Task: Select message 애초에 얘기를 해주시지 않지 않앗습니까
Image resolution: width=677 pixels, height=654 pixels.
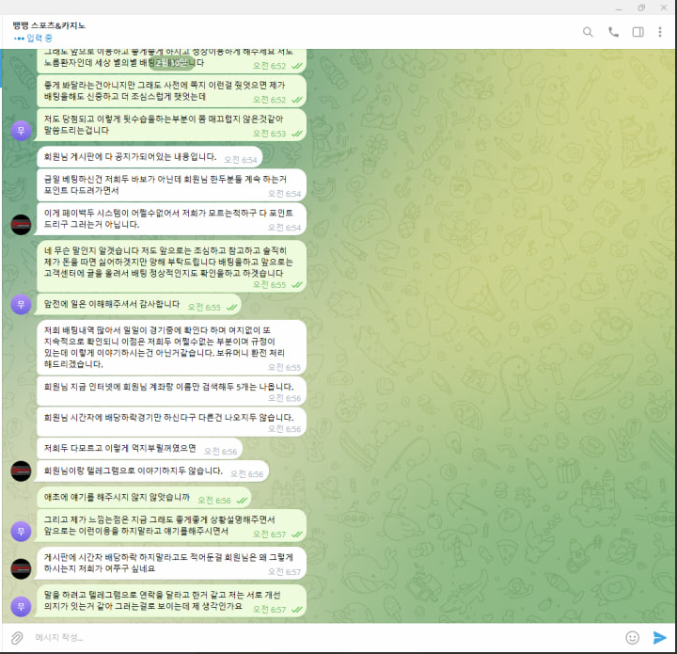Action: (x=144, y=498)
